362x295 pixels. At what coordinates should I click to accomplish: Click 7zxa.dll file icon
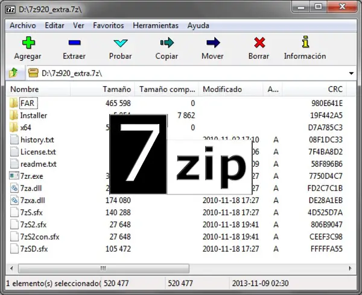pos(14,200)
